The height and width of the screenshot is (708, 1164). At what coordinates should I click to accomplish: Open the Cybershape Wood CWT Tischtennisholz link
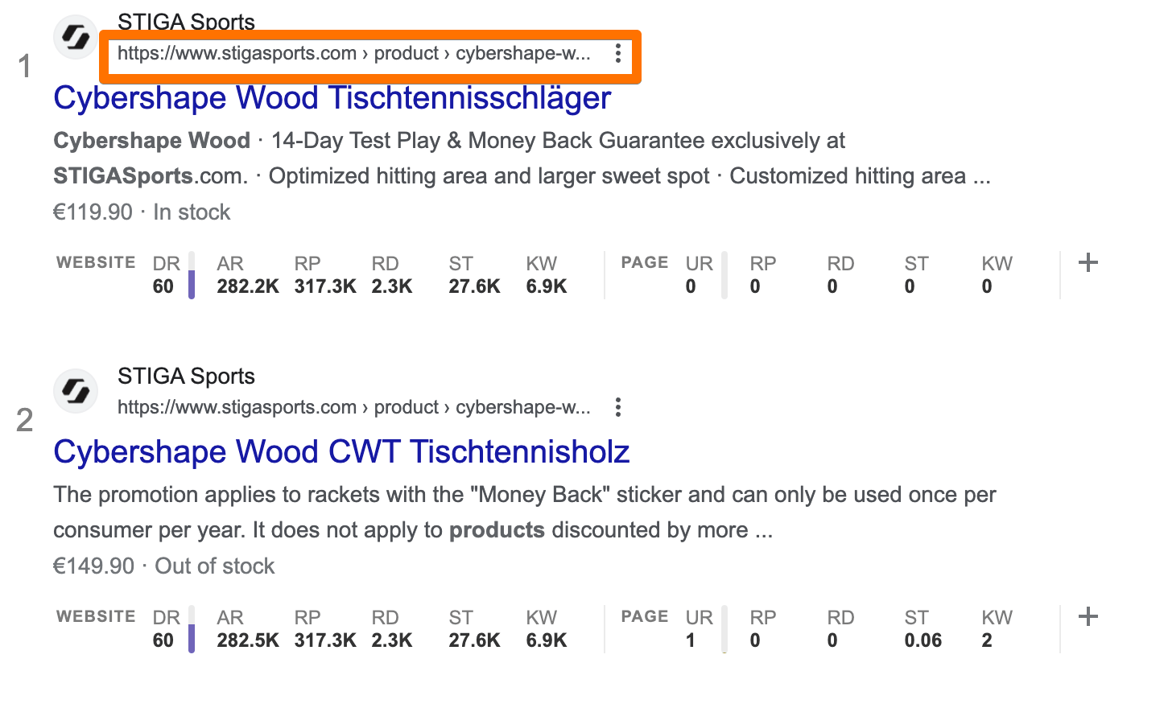(x=341, y=451)
